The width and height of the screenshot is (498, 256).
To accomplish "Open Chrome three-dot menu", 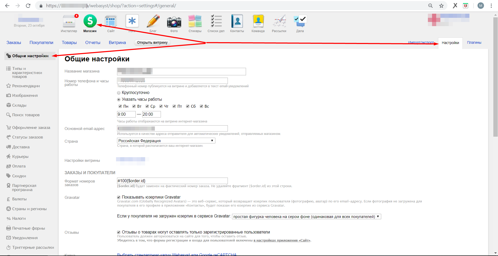I will (x=491, y=6).
